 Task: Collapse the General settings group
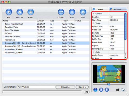93,14
